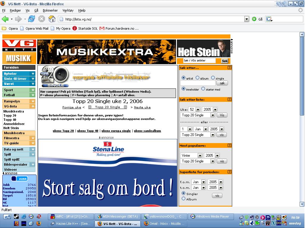Open the Fil menu
Viewport: 305px width, 228px height.
click(4, 10)
